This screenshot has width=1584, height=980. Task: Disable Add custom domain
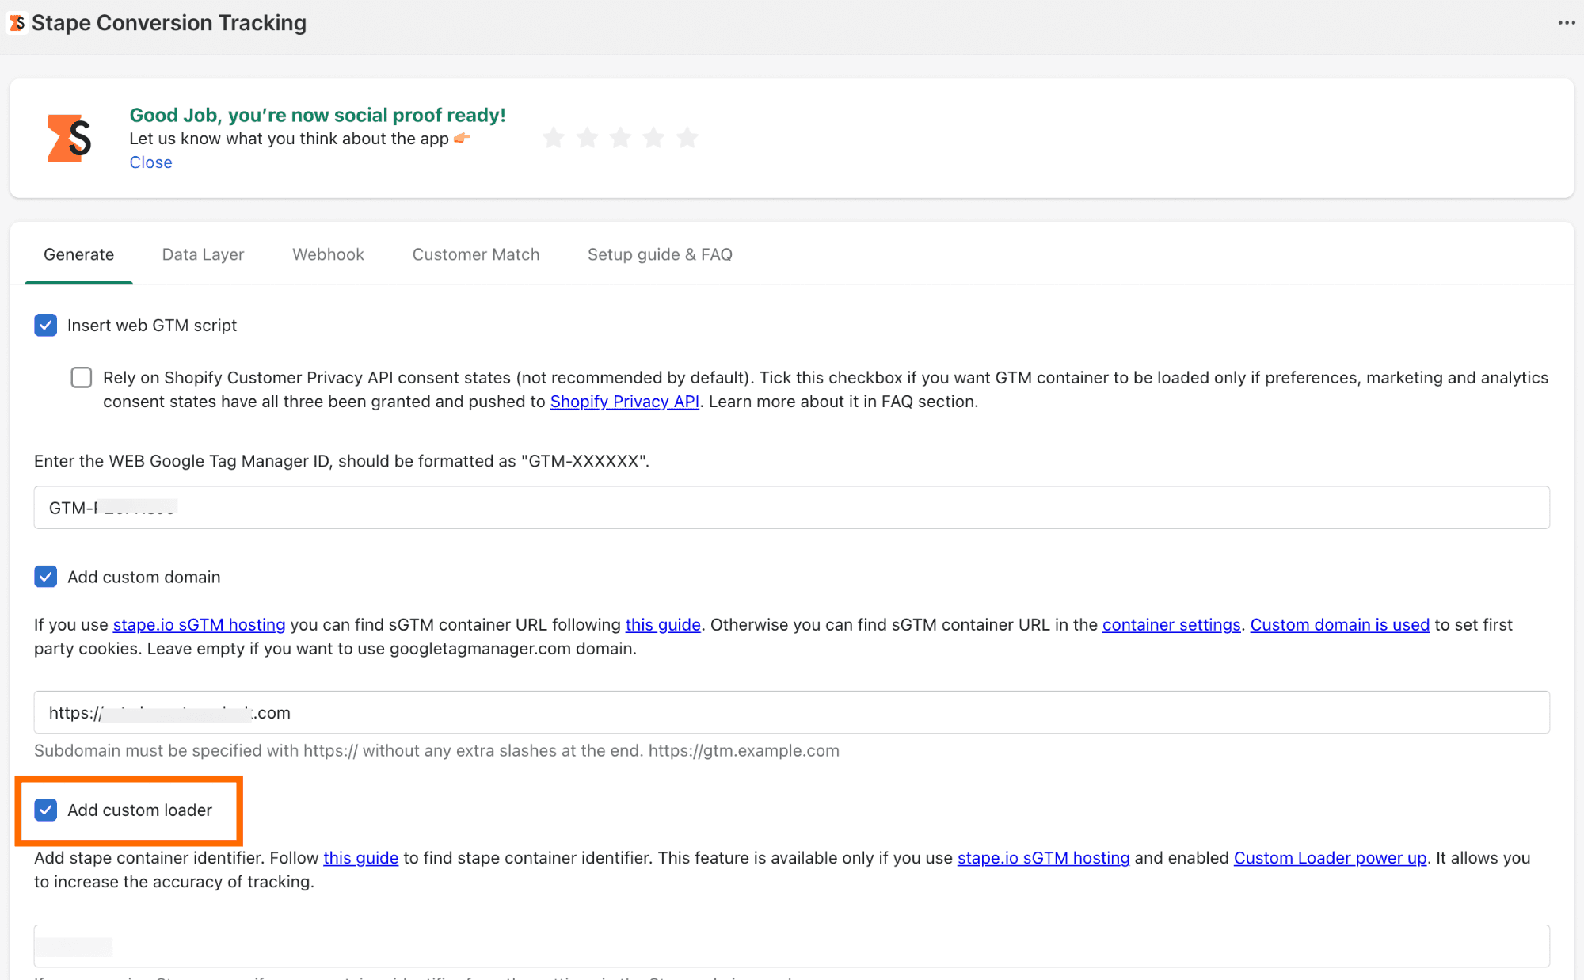[x=45, y=577]
